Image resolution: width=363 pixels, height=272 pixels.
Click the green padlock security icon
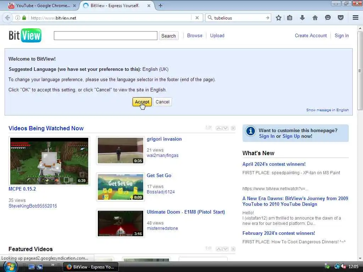point(24,18)
